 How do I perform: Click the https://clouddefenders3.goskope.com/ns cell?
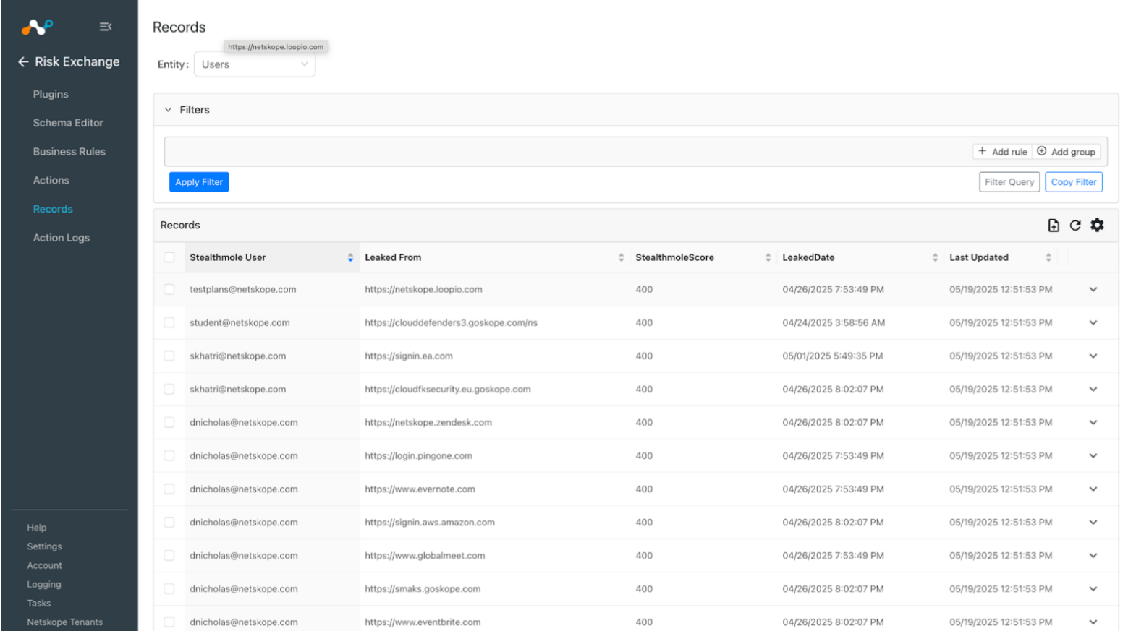[x=452, y=322]
